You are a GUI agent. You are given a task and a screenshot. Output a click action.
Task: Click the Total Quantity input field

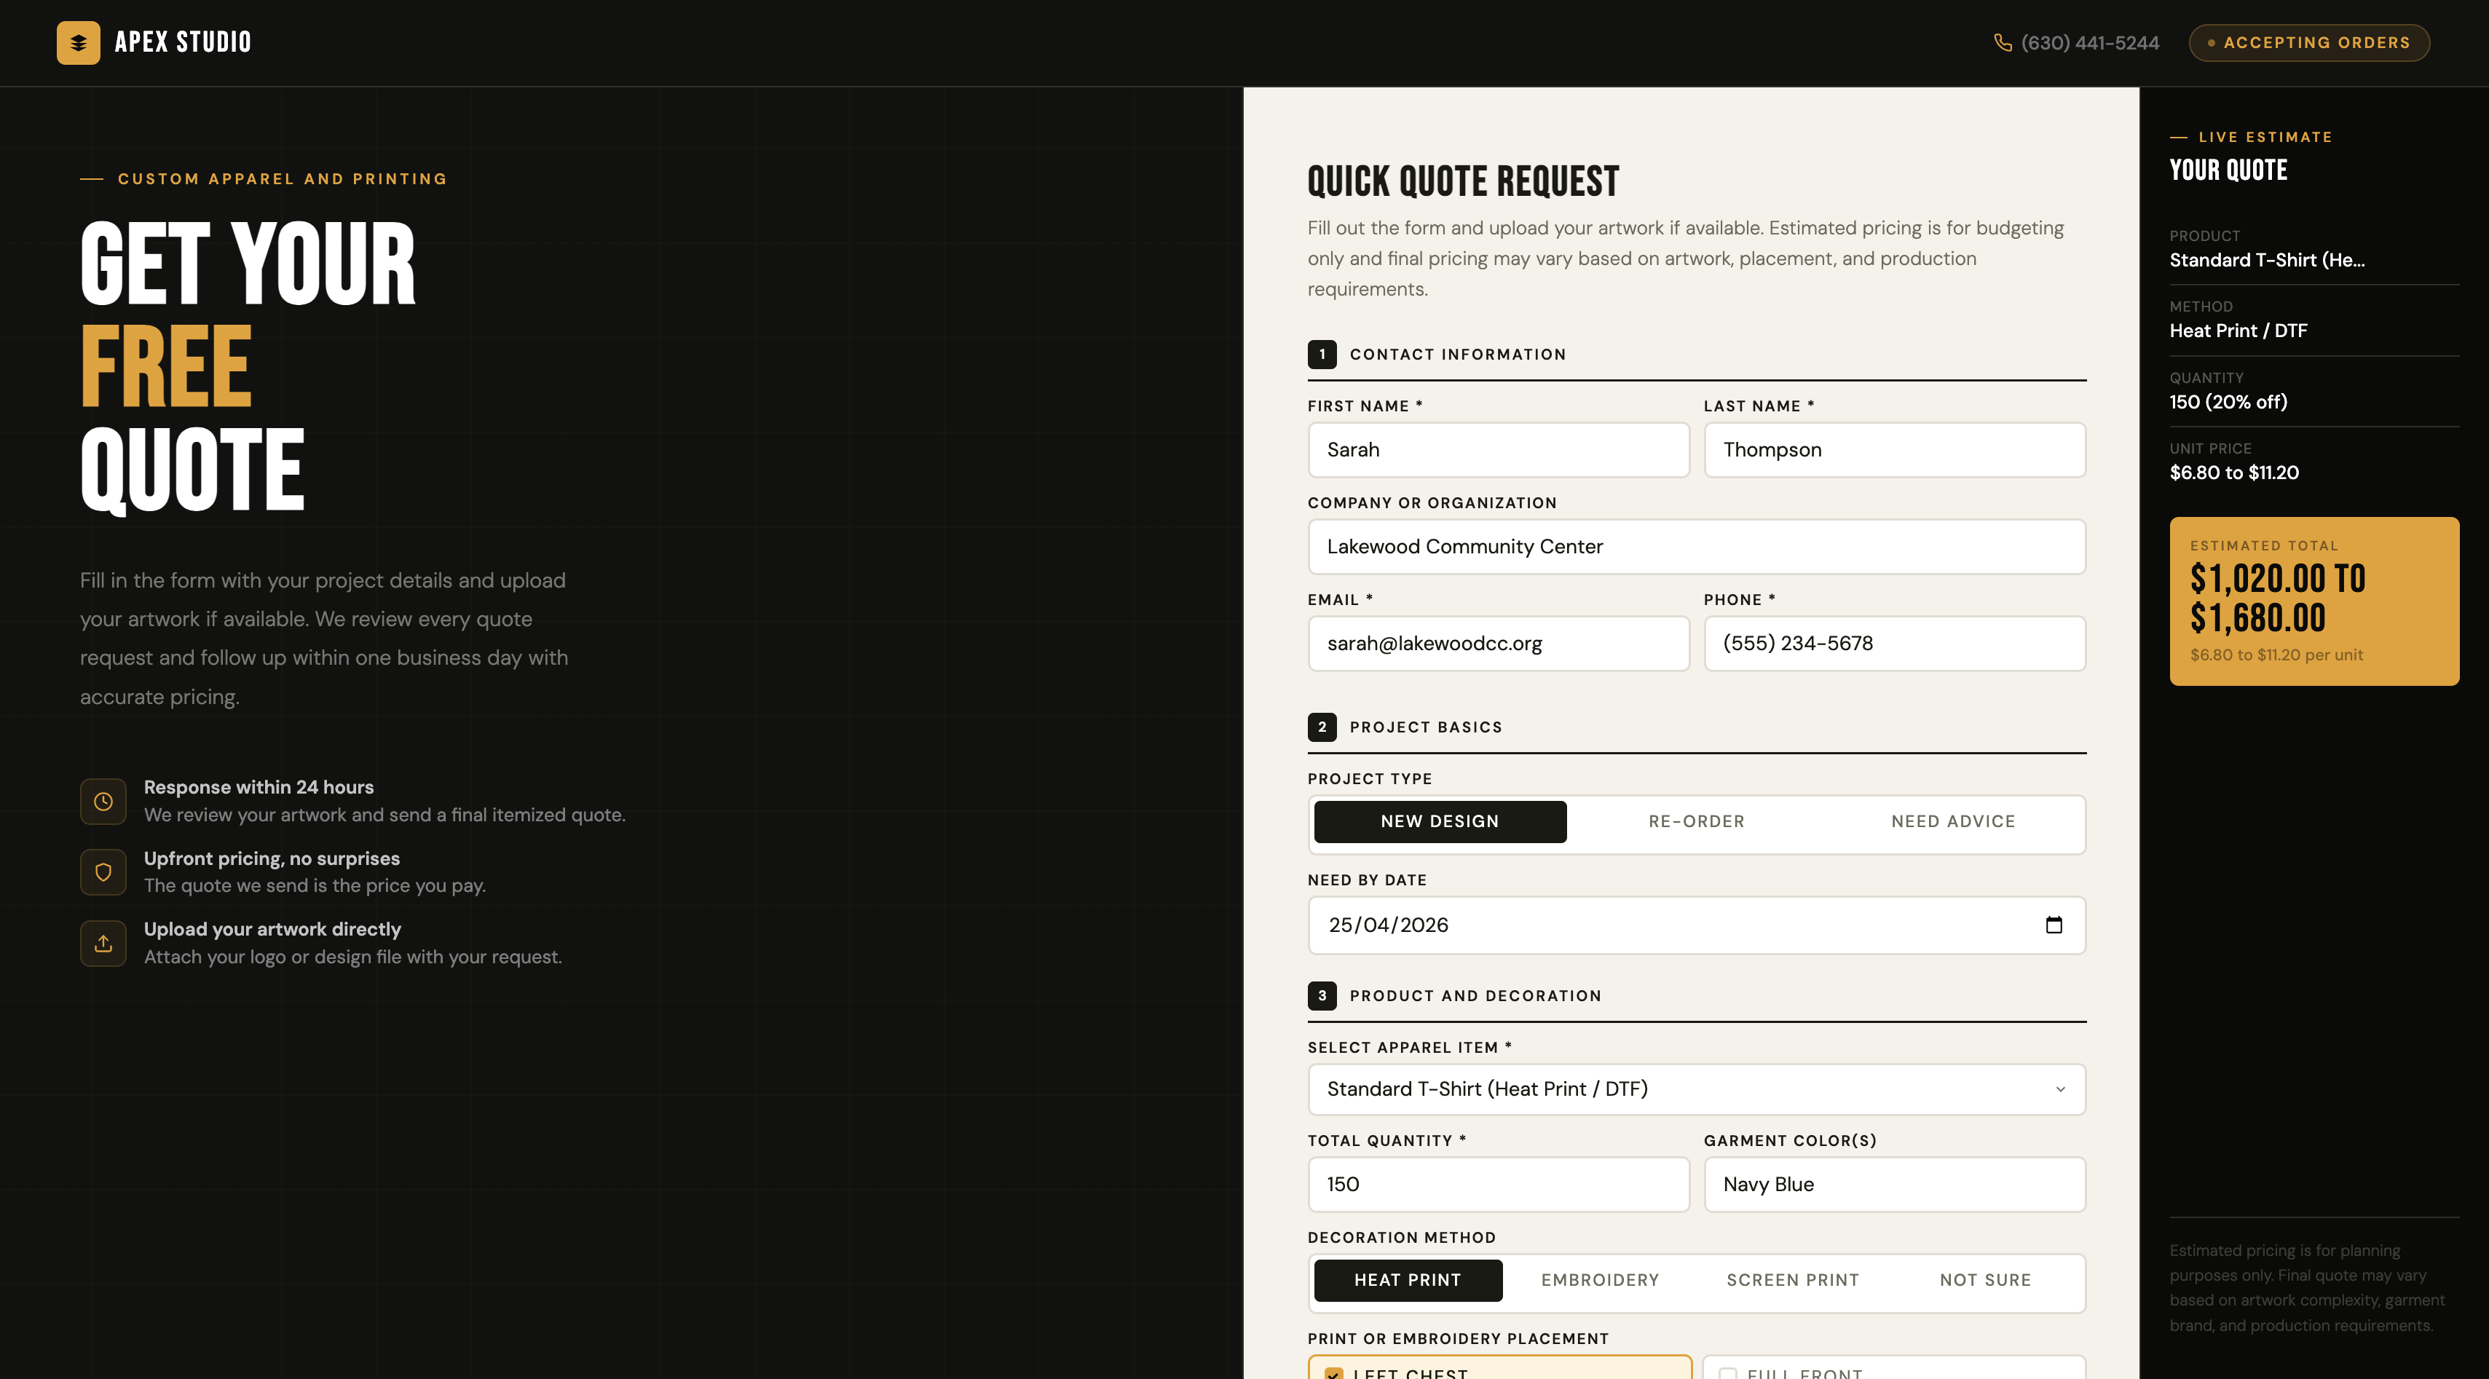(x=1498, y=1184)
